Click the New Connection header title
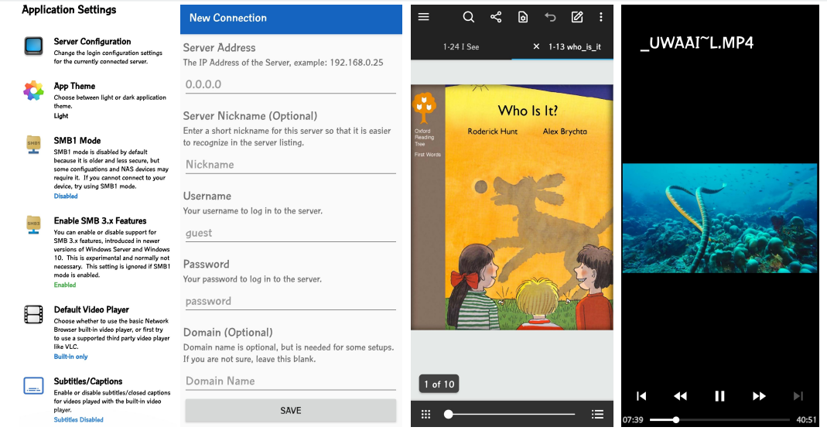 pos(228,18)
